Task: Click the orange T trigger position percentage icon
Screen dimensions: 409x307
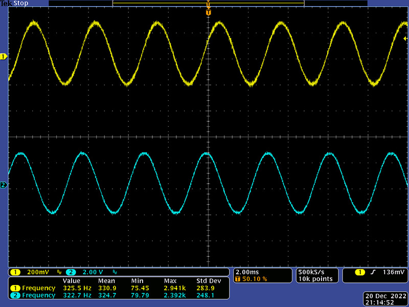Action: click(238, 279)
